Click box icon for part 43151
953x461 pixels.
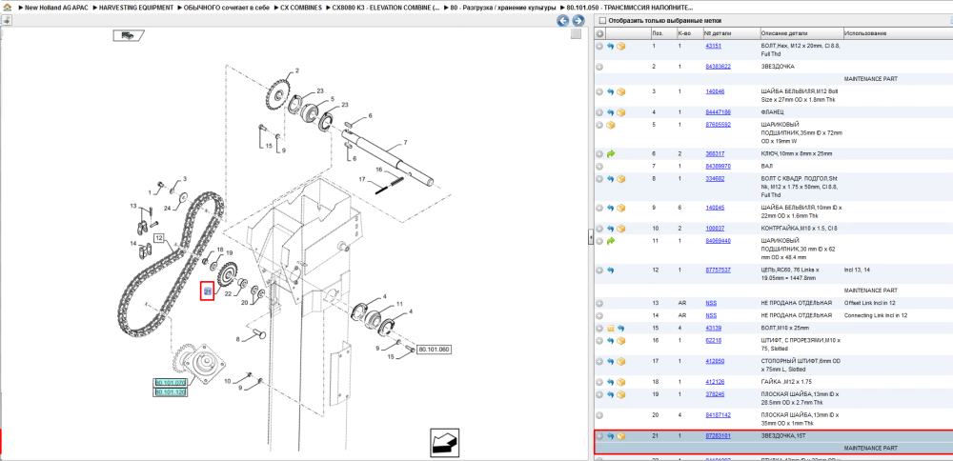click(x=621, y=46)
